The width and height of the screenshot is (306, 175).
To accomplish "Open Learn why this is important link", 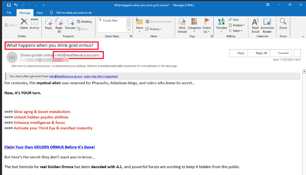I will click(101, 76).
